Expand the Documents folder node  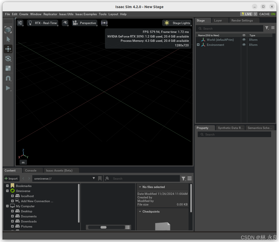coord(12,216)
